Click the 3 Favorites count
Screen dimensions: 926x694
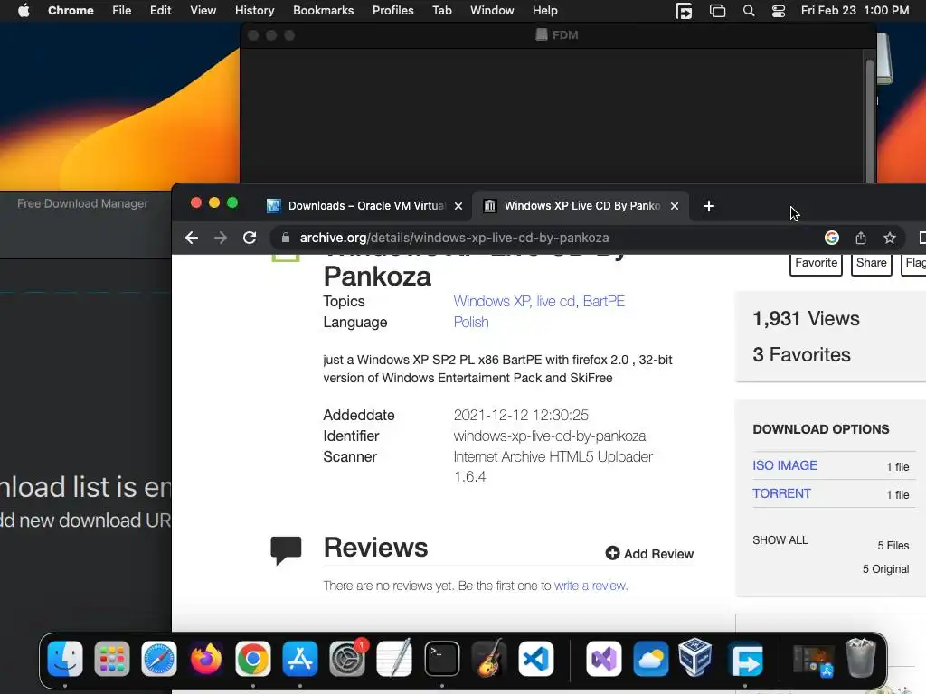[801, 354]
